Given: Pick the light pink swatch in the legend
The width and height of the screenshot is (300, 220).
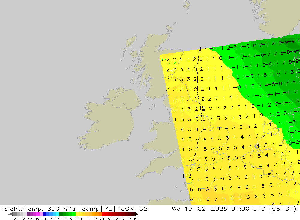Looking at the screenshot, I should [x=41, y=214].
